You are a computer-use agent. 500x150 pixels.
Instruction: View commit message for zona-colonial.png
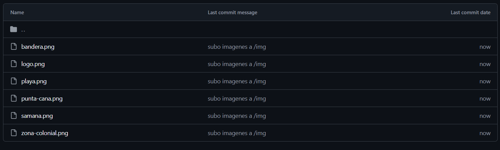coord(236,133)
